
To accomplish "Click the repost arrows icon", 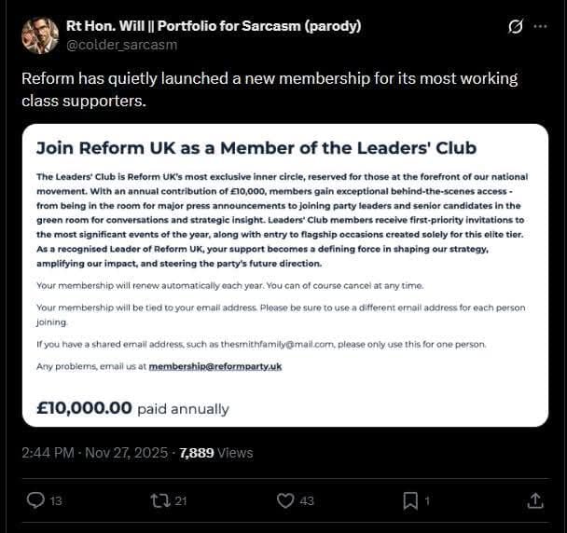I will (x=159, y=500).
